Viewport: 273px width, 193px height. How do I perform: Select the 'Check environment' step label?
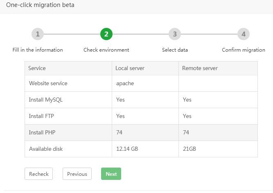click(106, 50)
